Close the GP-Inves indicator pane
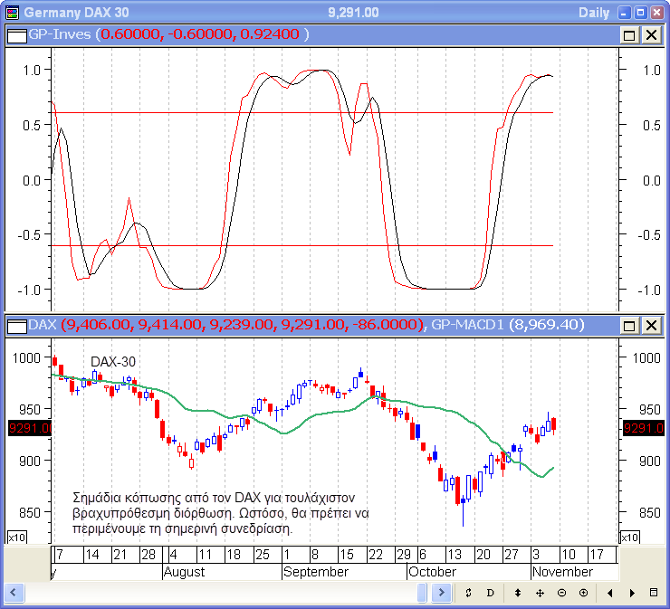The image size is (670, 609). click(650, 34)
